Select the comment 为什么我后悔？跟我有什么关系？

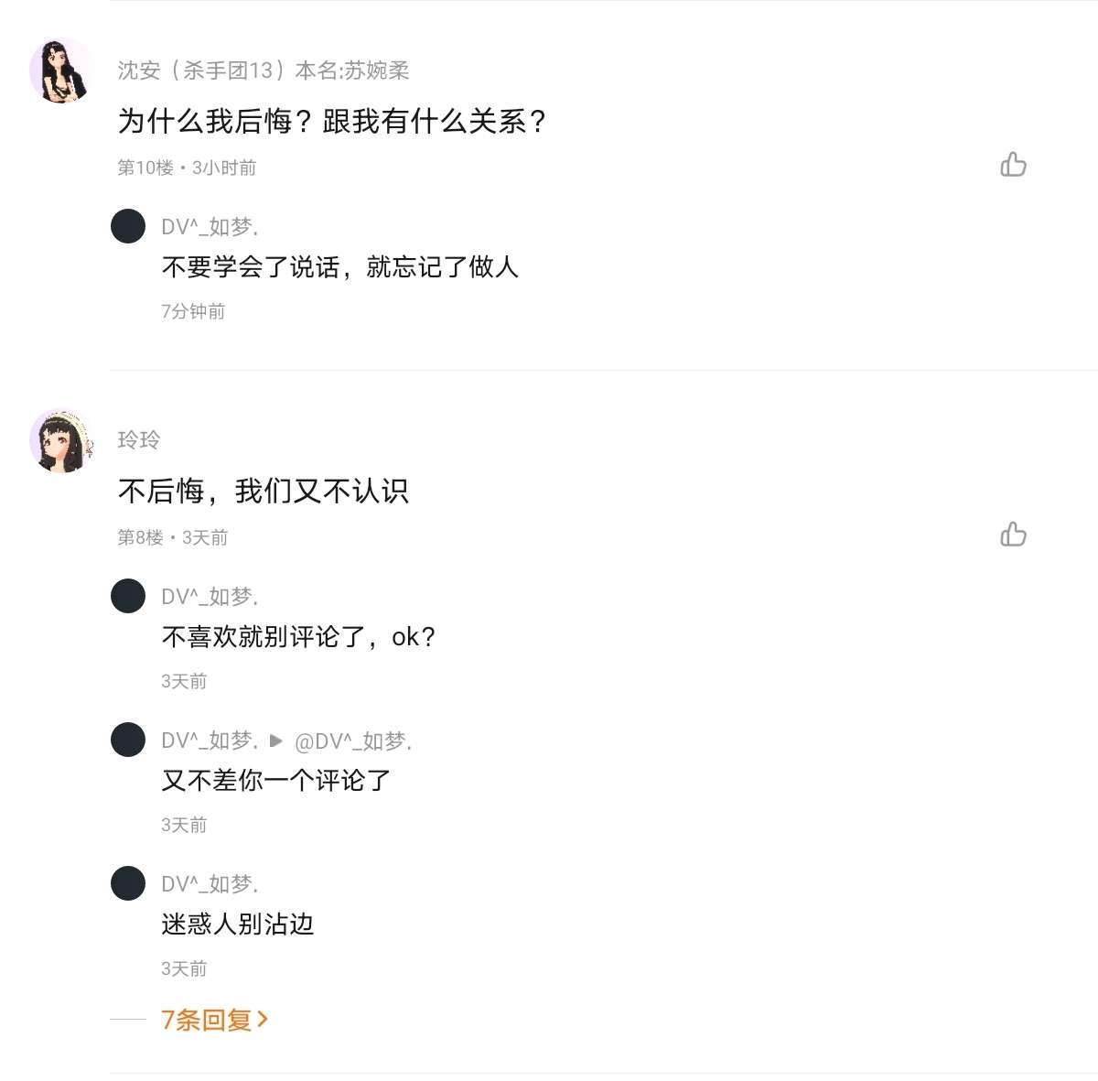tap(331, 121)
